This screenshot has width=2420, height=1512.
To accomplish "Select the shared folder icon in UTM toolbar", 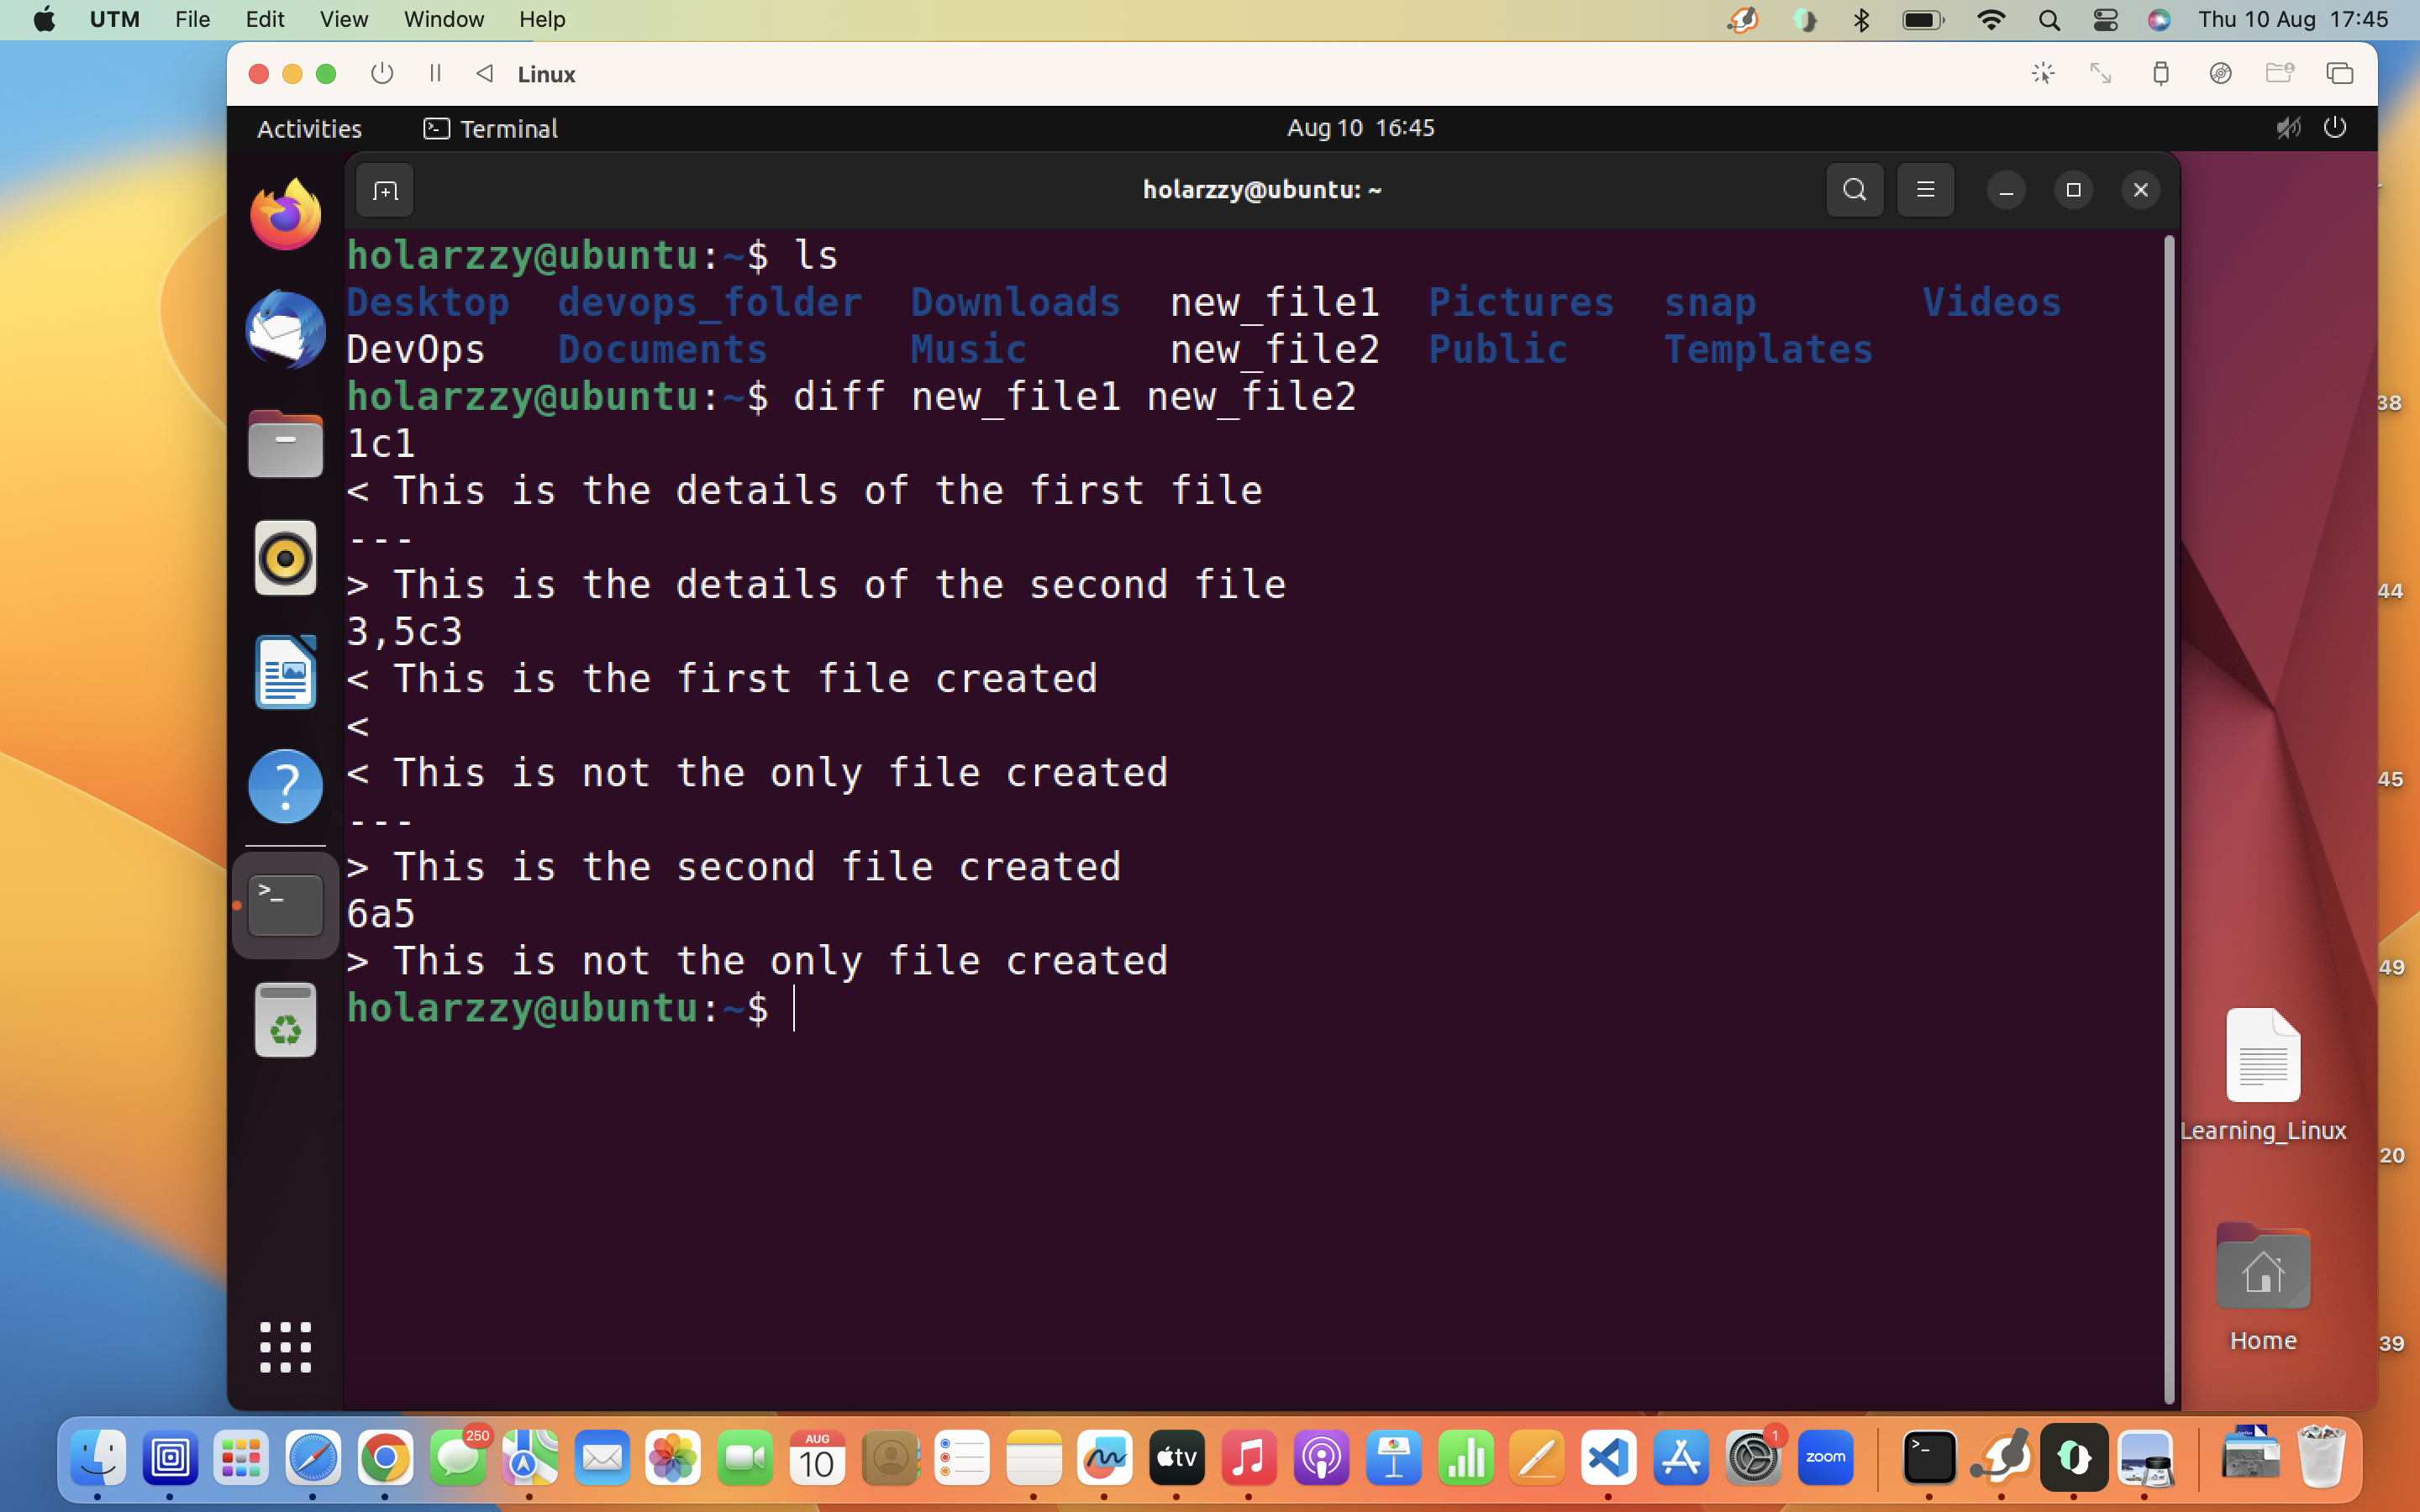I will (x=2282, y=73).
